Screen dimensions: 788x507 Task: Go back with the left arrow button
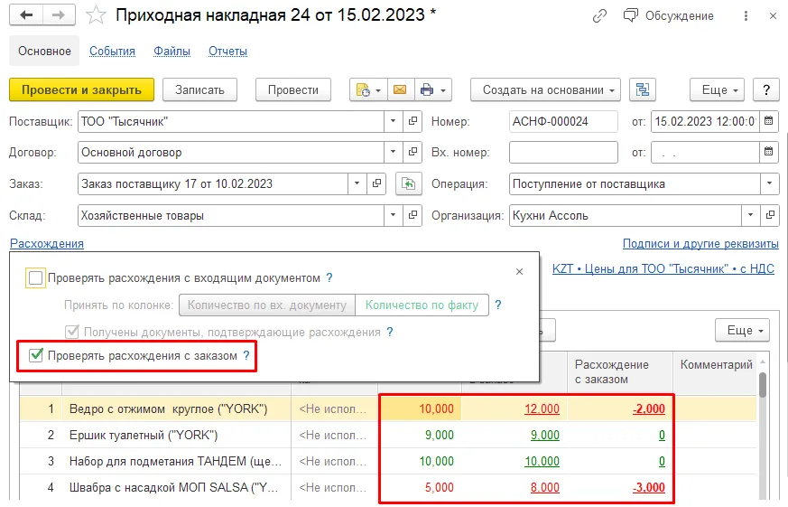click(x=26, y=15)
